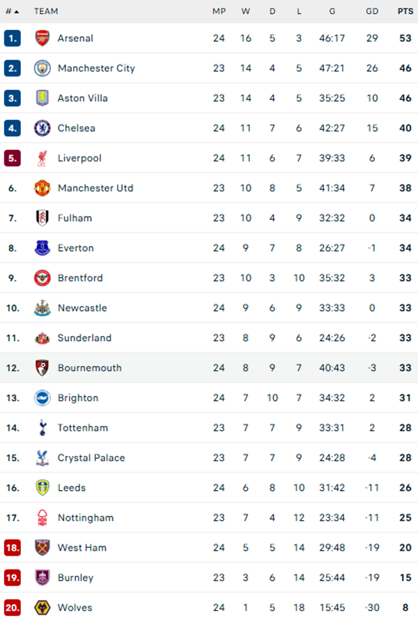Collapse the ascending sort arrow beside the rank header

[17, 11]
